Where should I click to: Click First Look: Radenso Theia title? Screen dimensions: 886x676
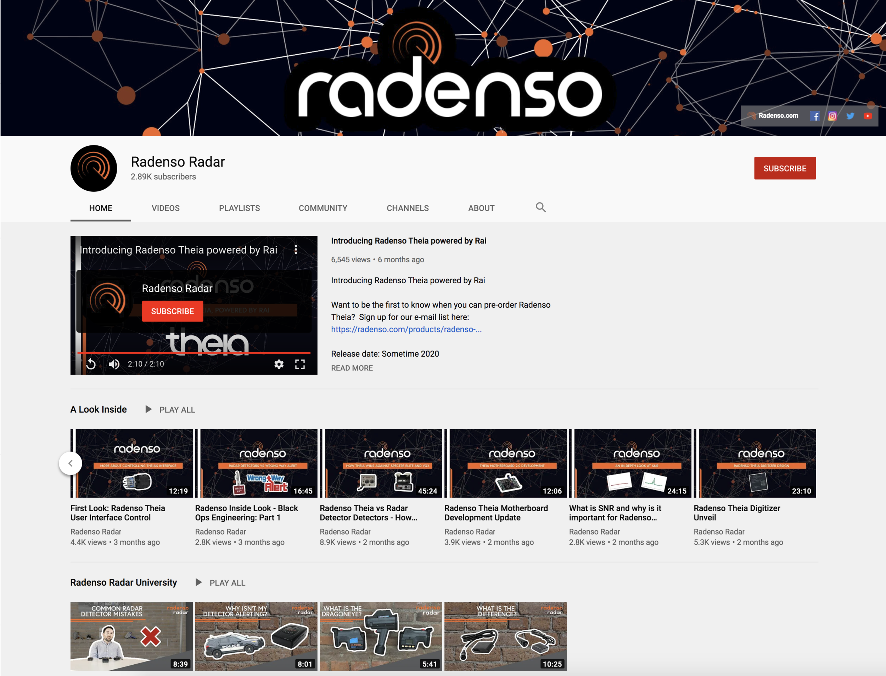pos(118,513)
